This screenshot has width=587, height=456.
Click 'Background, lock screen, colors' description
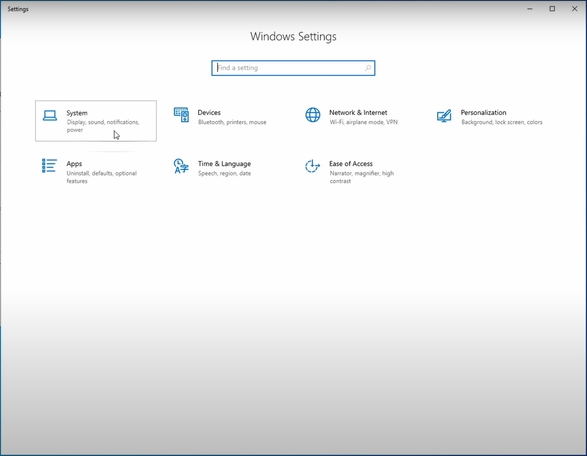pyautogui.click(x=502, y=122)
